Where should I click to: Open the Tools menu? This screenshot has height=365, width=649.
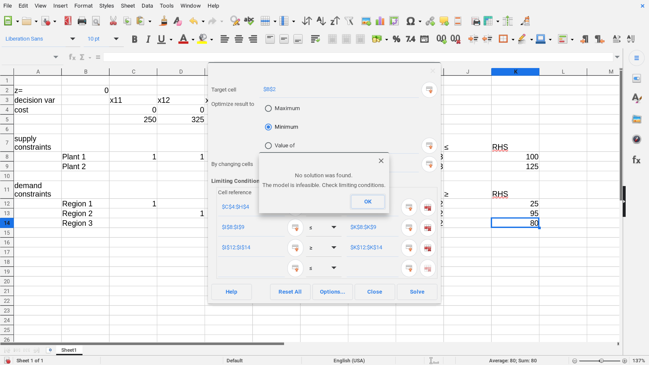point(166,6)
